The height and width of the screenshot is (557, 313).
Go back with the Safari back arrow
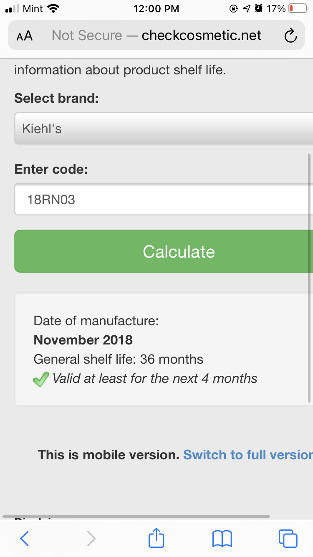[x=25, y=538]
